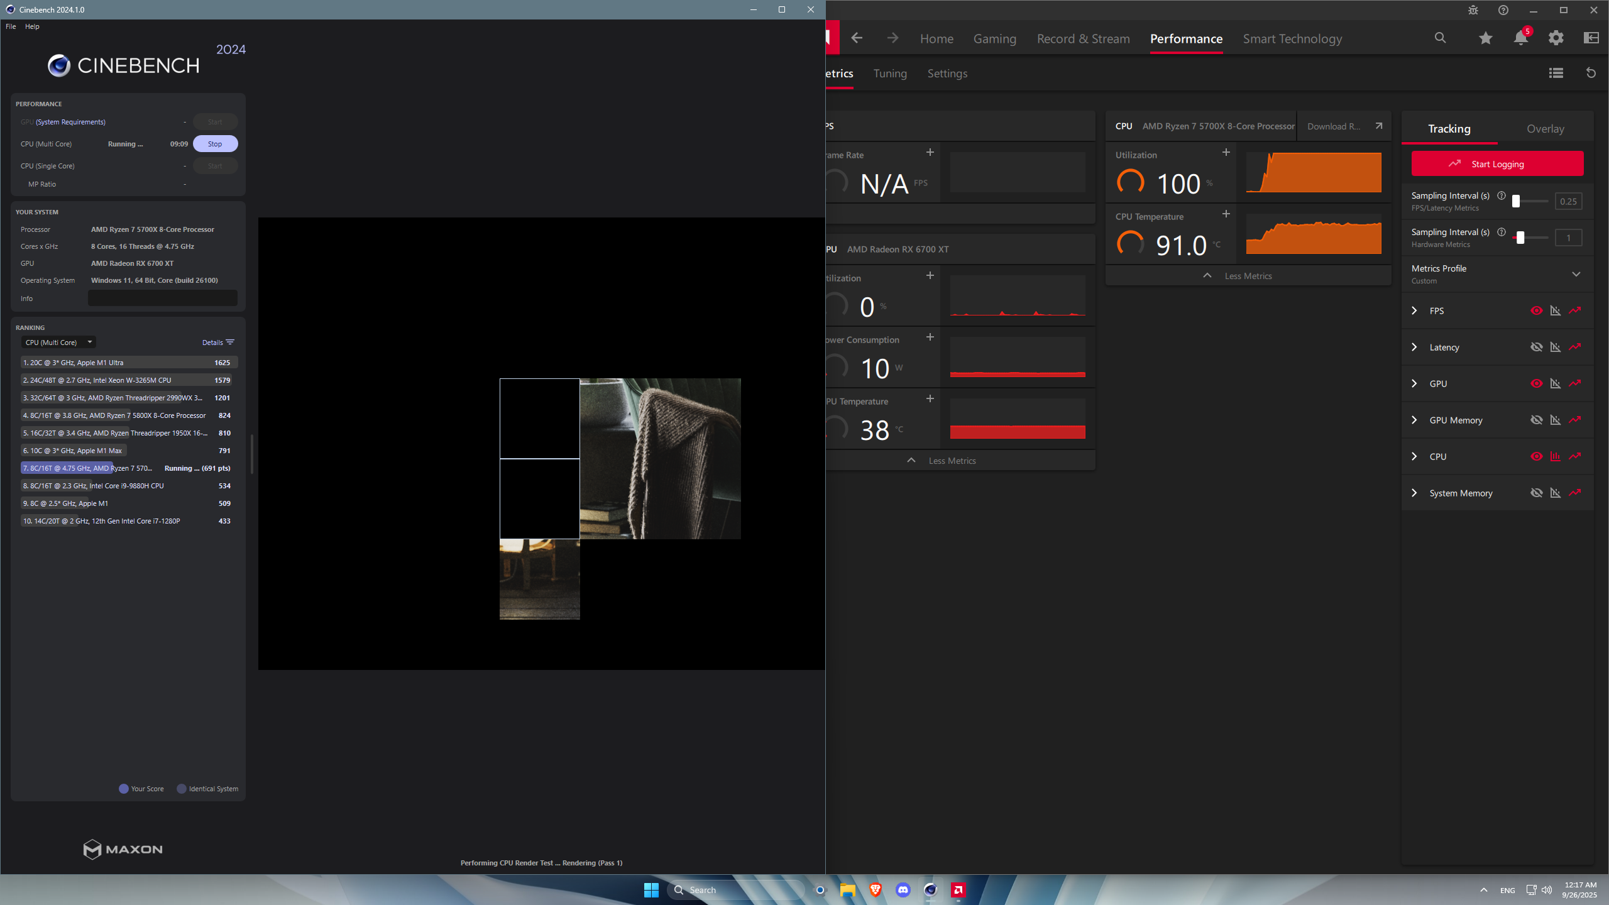Screen dimensions: 1609x905
Task: Open CPU (Multi Core) ranking dropdown
Action: point(58,343)
